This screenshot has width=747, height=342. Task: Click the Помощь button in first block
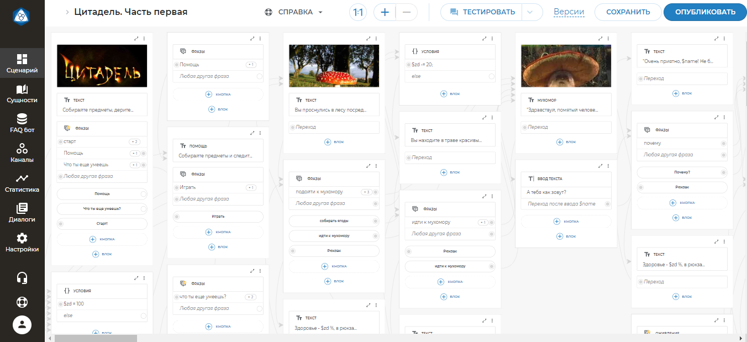coord(102,194)
